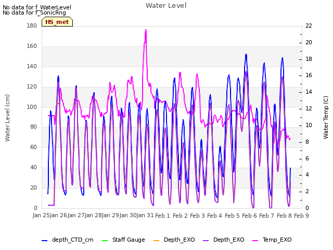Click the Jan 29 x-axis tick label
The height and width of the screenshot is (250, 333).
(x=110, y=216)
